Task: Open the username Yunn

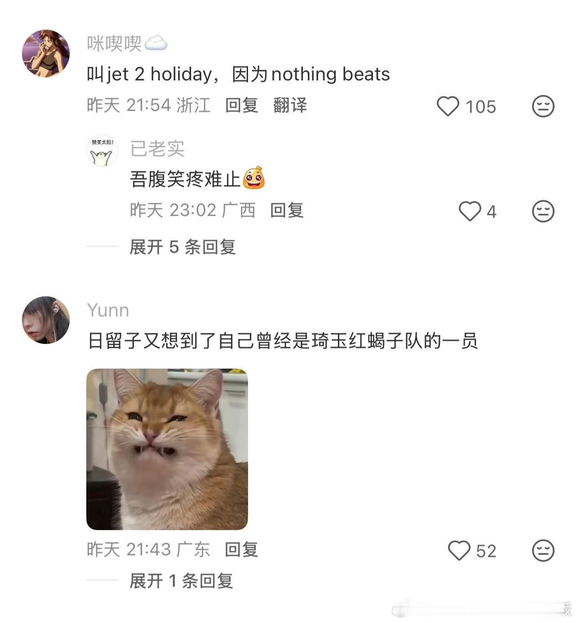Action: (x=108, y=310)
